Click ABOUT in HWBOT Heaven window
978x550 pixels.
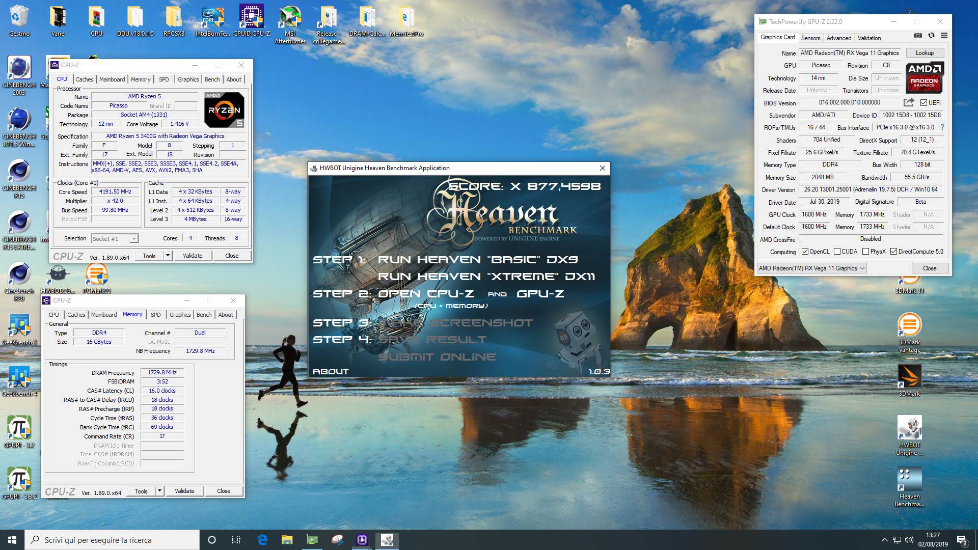click(331, 372)
